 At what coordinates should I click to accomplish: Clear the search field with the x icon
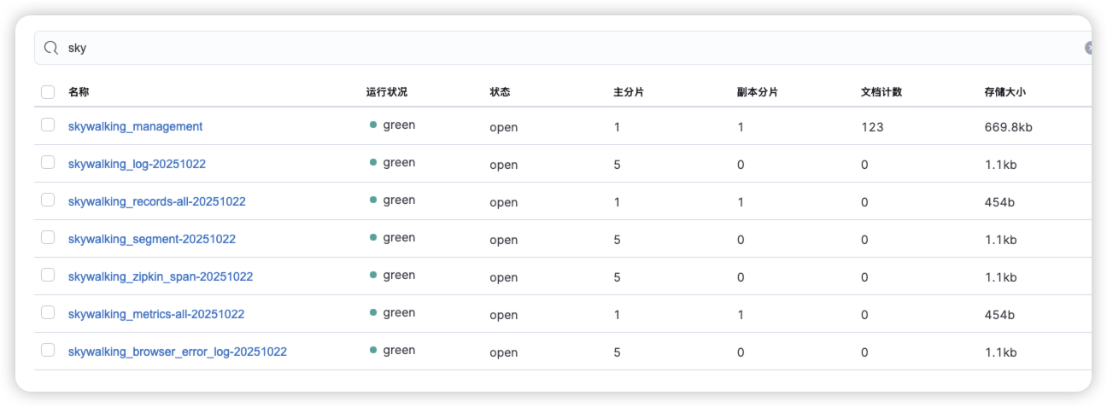click(1089, 48)
